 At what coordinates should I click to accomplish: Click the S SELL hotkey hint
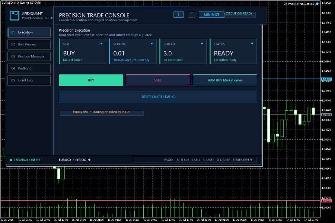pyautogui.click(x=196, y=160)
